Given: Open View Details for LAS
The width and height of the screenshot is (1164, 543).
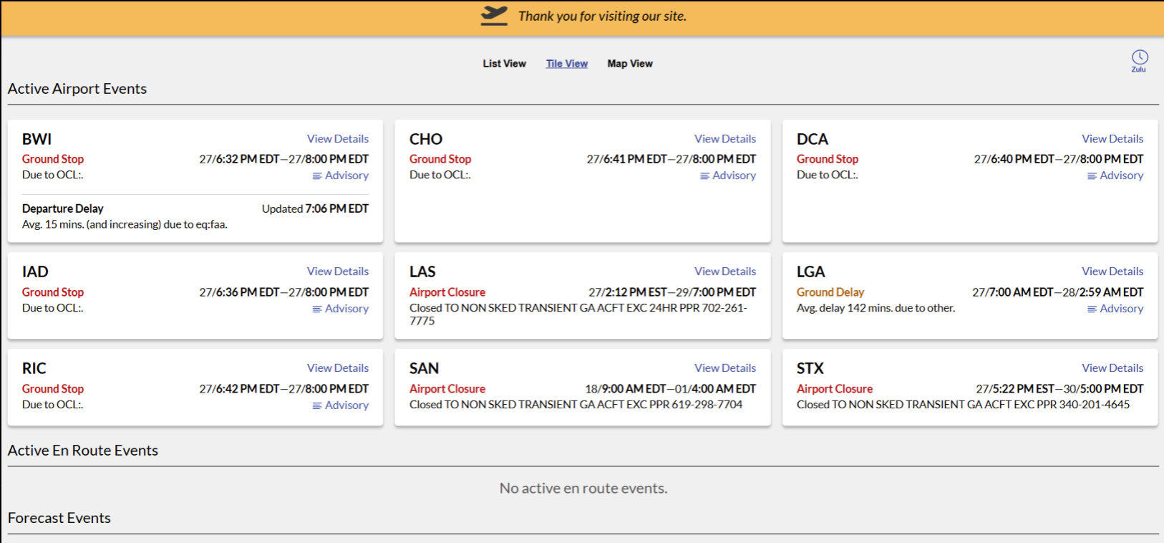Looking at the screenshot, I should [x=725, y=271].
